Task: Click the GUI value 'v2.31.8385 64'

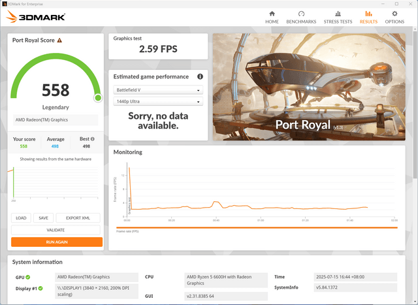Action: (226, 297)
